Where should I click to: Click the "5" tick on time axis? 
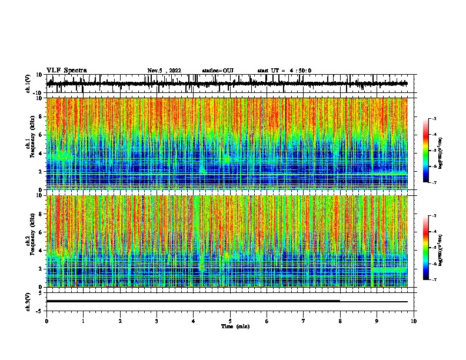coord(230,321)
